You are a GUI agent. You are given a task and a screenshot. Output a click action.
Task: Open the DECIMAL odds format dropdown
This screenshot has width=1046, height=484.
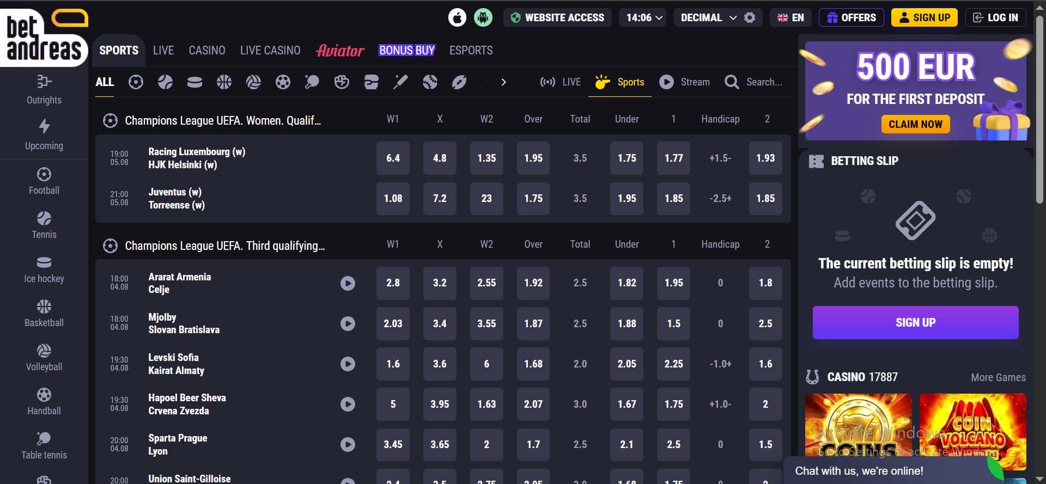[x=708, y=17]
